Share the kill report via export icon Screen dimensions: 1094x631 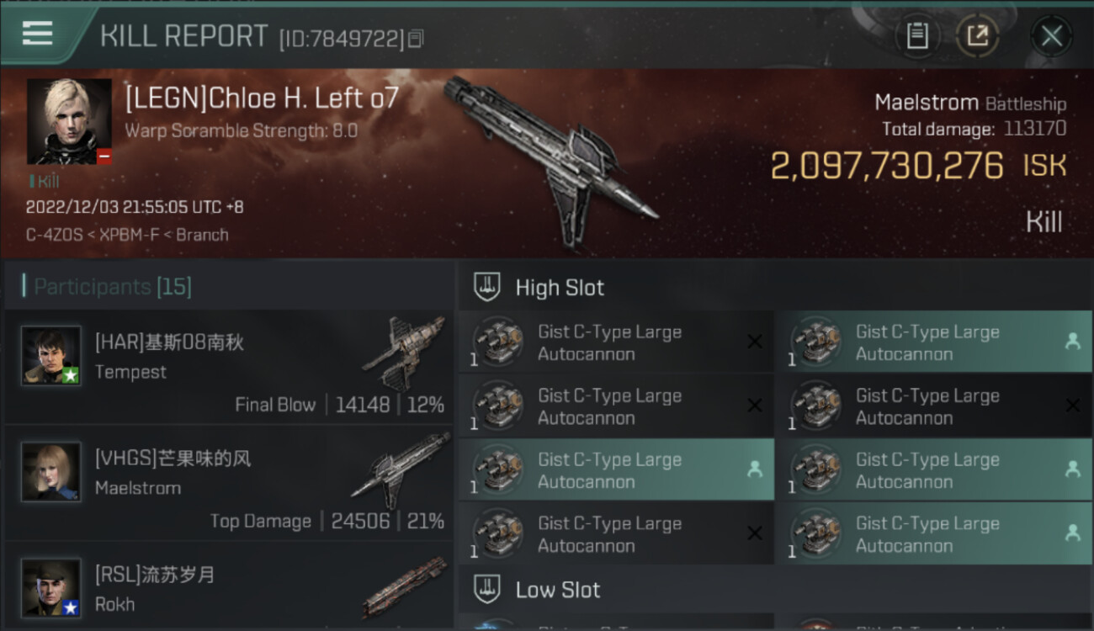977,35
